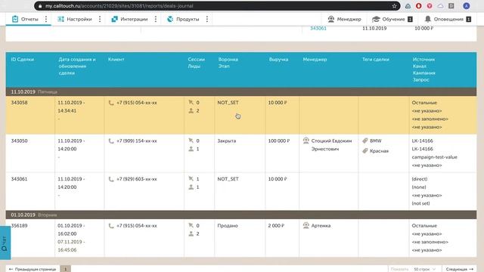
Task: Select deal ID 343050
Action: [19, 141]
